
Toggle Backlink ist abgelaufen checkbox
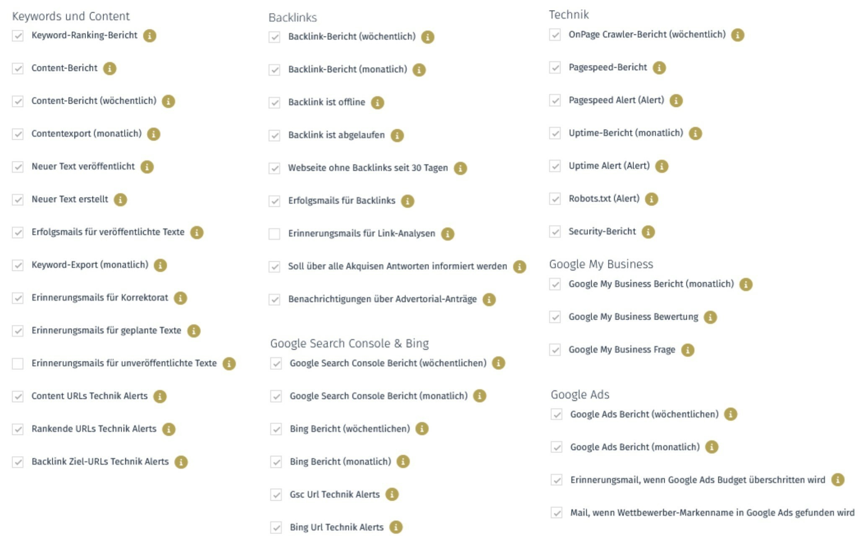click(x=274, y=135)
